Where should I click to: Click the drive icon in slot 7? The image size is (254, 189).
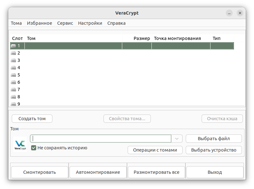coord(13,89)
